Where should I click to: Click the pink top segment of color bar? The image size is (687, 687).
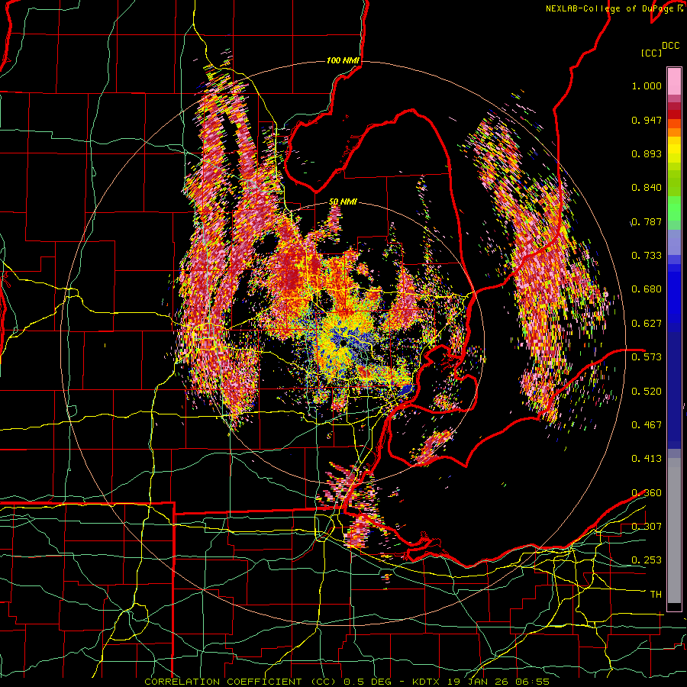(x=674, y=82)
